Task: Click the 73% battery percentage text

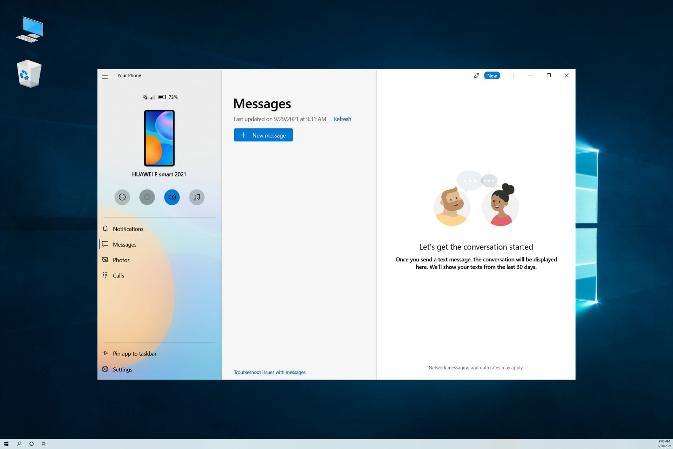Action: (173, 97)
